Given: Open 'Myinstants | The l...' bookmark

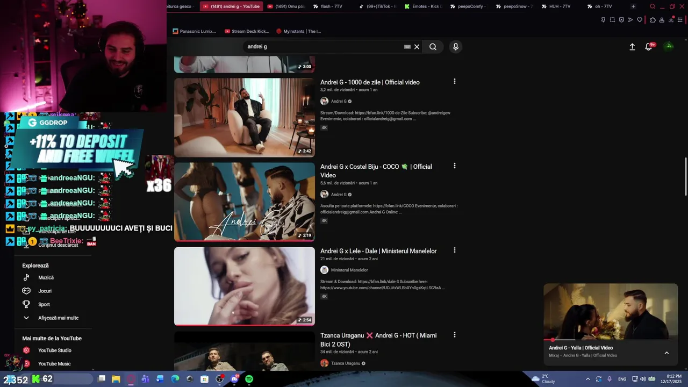Looking at the screenshot, I should (298, 31).
